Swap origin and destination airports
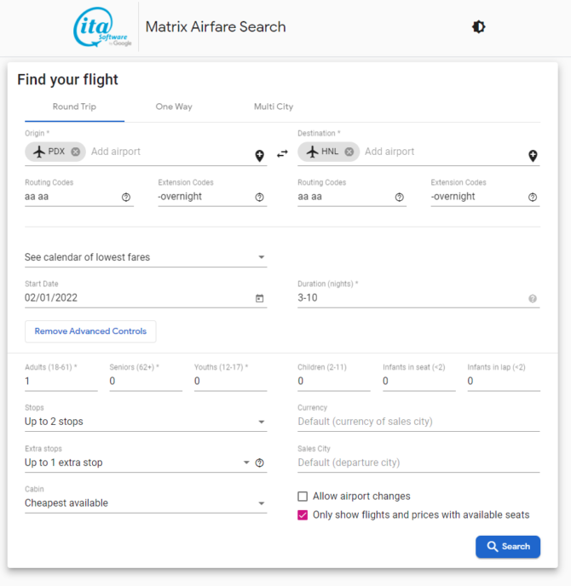 [282, 154]
